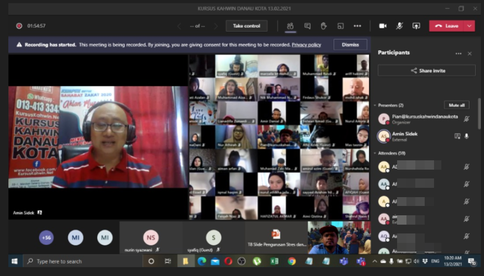Screen dimensions: 484x276
Task: Select syafiq (Guest) S participant tile
Action: tap(213, 238)
